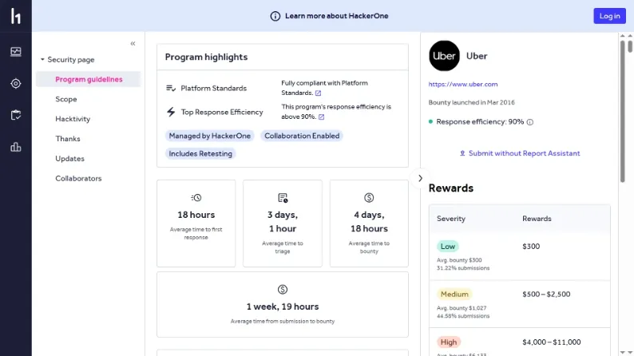Click the $300 reward value
The height and width of the screenshot is (356, 634).
point(531,246)
